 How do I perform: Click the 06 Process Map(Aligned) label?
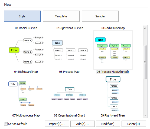[113, 72]
